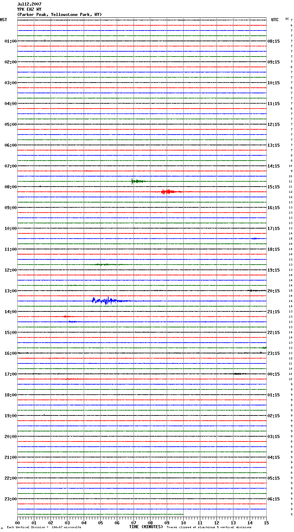Click the 06:15 UTC time label
Image resolution: width=294 pixels, height=532 pixels.
[274, 499]
